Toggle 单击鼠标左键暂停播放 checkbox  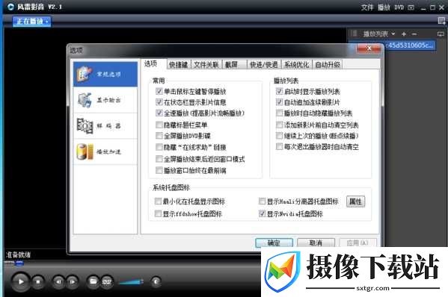[x=159, y=91]
